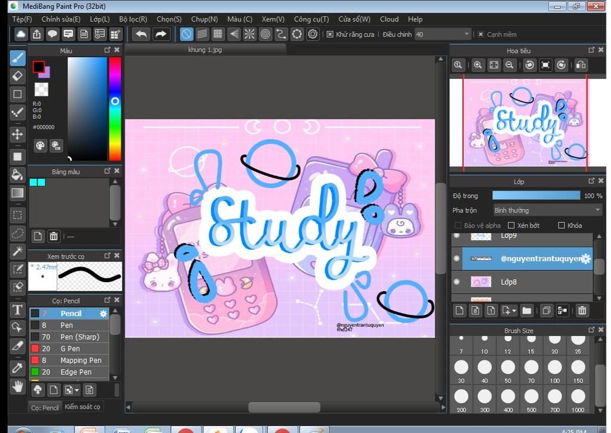Enable the grid snap guide

pyautogui.click(x=218, y=34)
